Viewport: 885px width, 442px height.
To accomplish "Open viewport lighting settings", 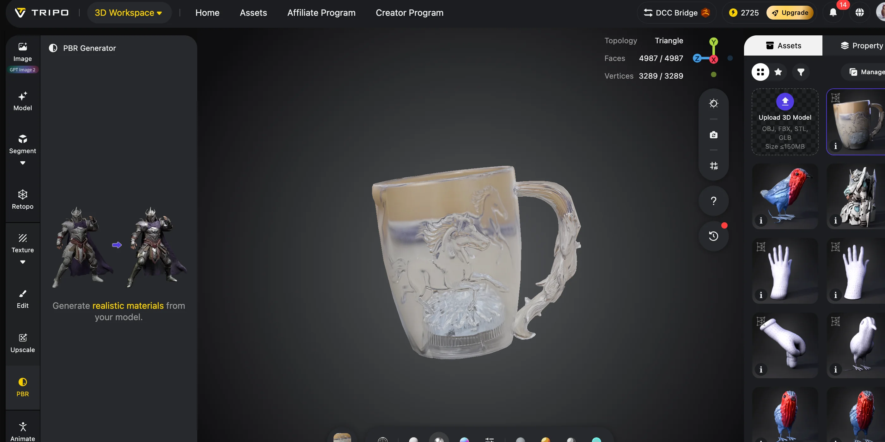I will (713, 103).
